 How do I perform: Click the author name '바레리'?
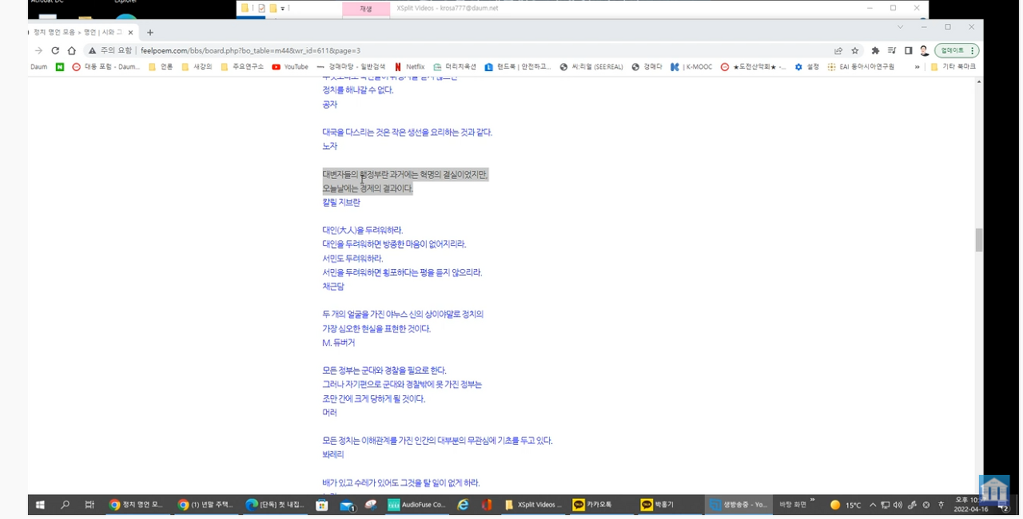point(333,455)
